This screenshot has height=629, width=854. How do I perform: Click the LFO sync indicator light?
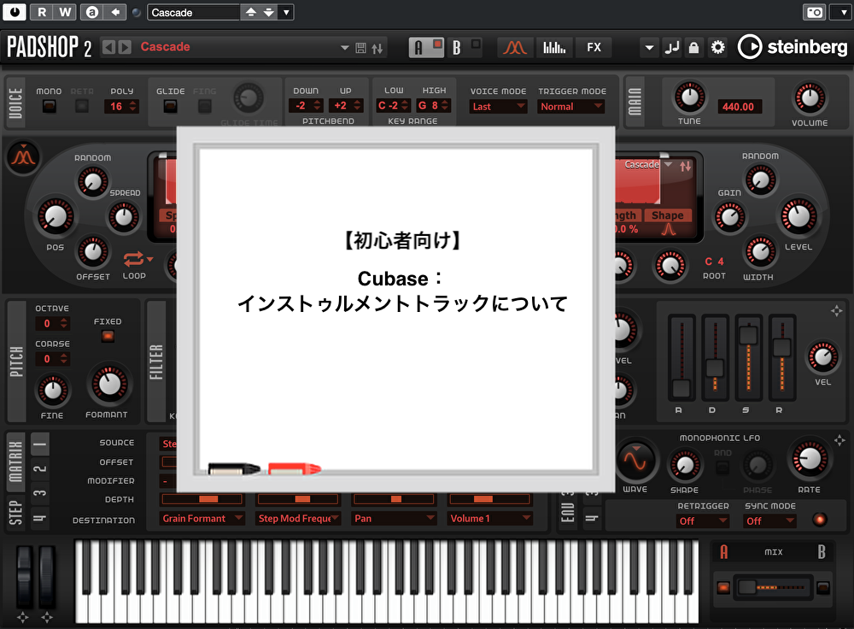(x=819, y=520)
